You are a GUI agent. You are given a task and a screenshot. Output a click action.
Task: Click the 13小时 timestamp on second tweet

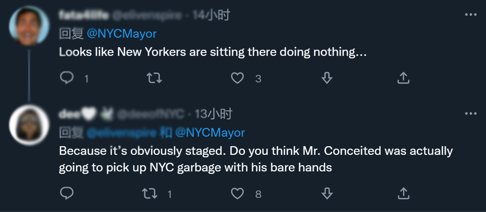tap(214, 114)
